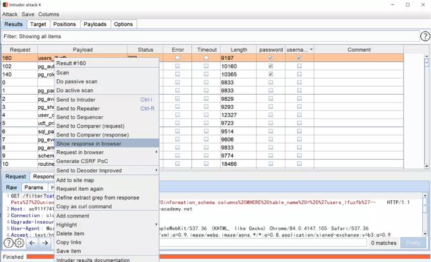This screenshot has width=431, height=262.
Task: Toggle Timeout checkbox for request 160
Action: (206, 58)
